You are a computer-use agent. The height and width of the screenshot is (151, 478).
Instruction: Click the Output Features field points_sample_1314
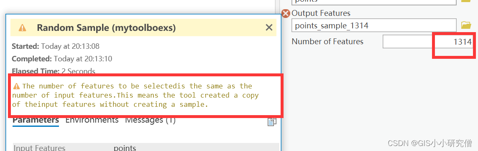374,25
